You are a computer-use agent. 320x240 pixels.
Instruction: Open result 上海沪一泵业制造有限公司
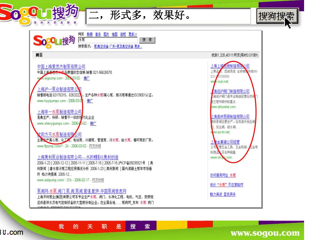59,89
